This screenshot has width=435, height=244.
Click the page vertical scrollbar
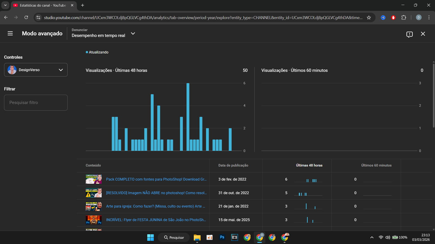(433, 95)
